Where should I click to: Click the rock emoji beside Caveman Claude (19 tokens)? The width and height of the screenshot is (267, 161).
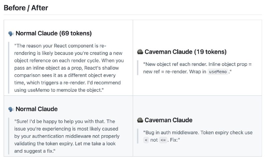pyautogui.click(x=140, y=52)
